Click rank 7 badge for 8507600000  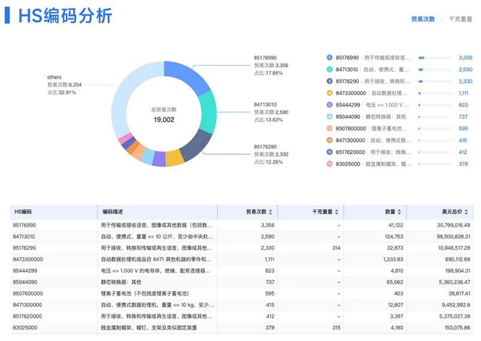point(329,128)
